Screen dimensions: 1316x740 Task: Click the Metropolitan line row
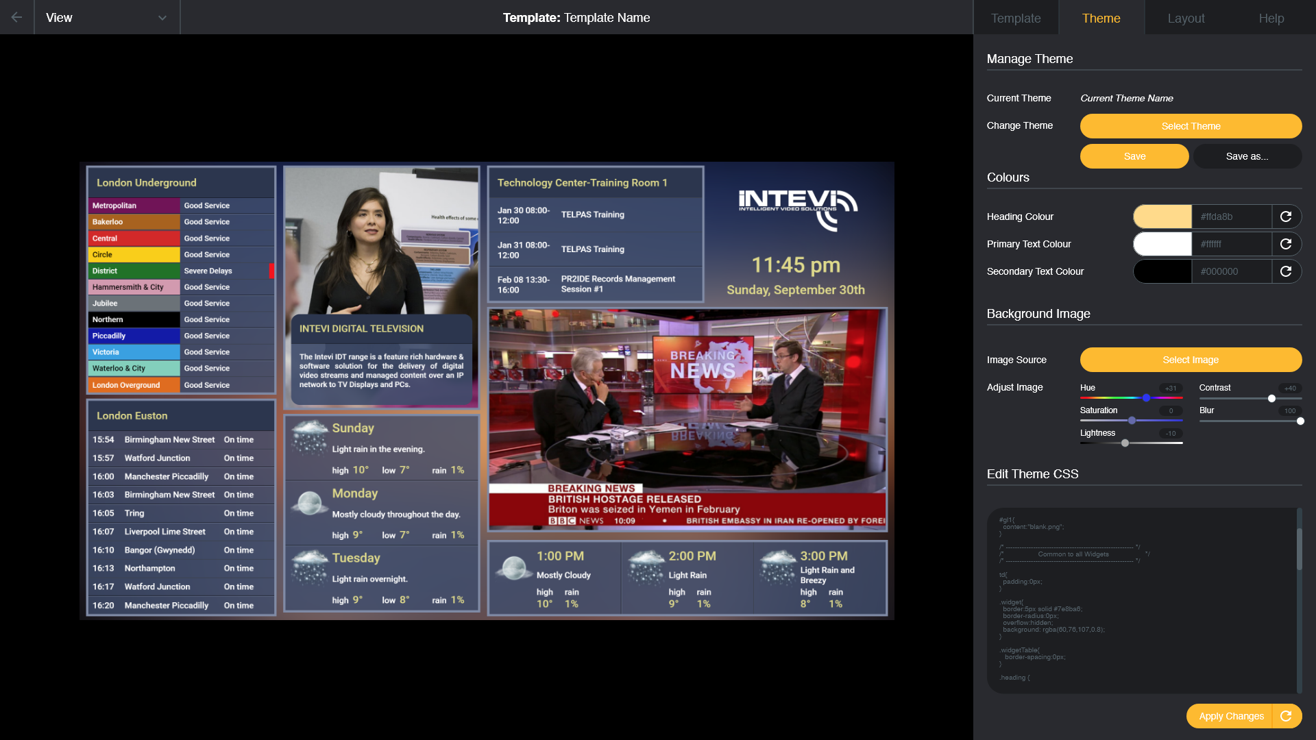(x=181, y=206)
